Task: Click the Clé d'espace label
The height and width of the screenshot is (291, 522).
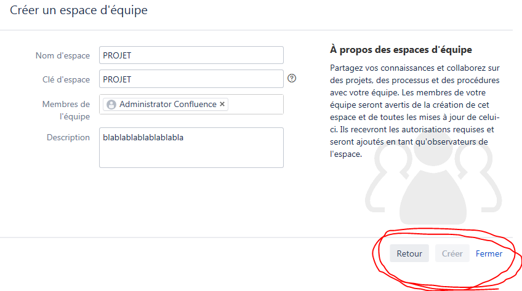Action: click(x=66, y=79)
